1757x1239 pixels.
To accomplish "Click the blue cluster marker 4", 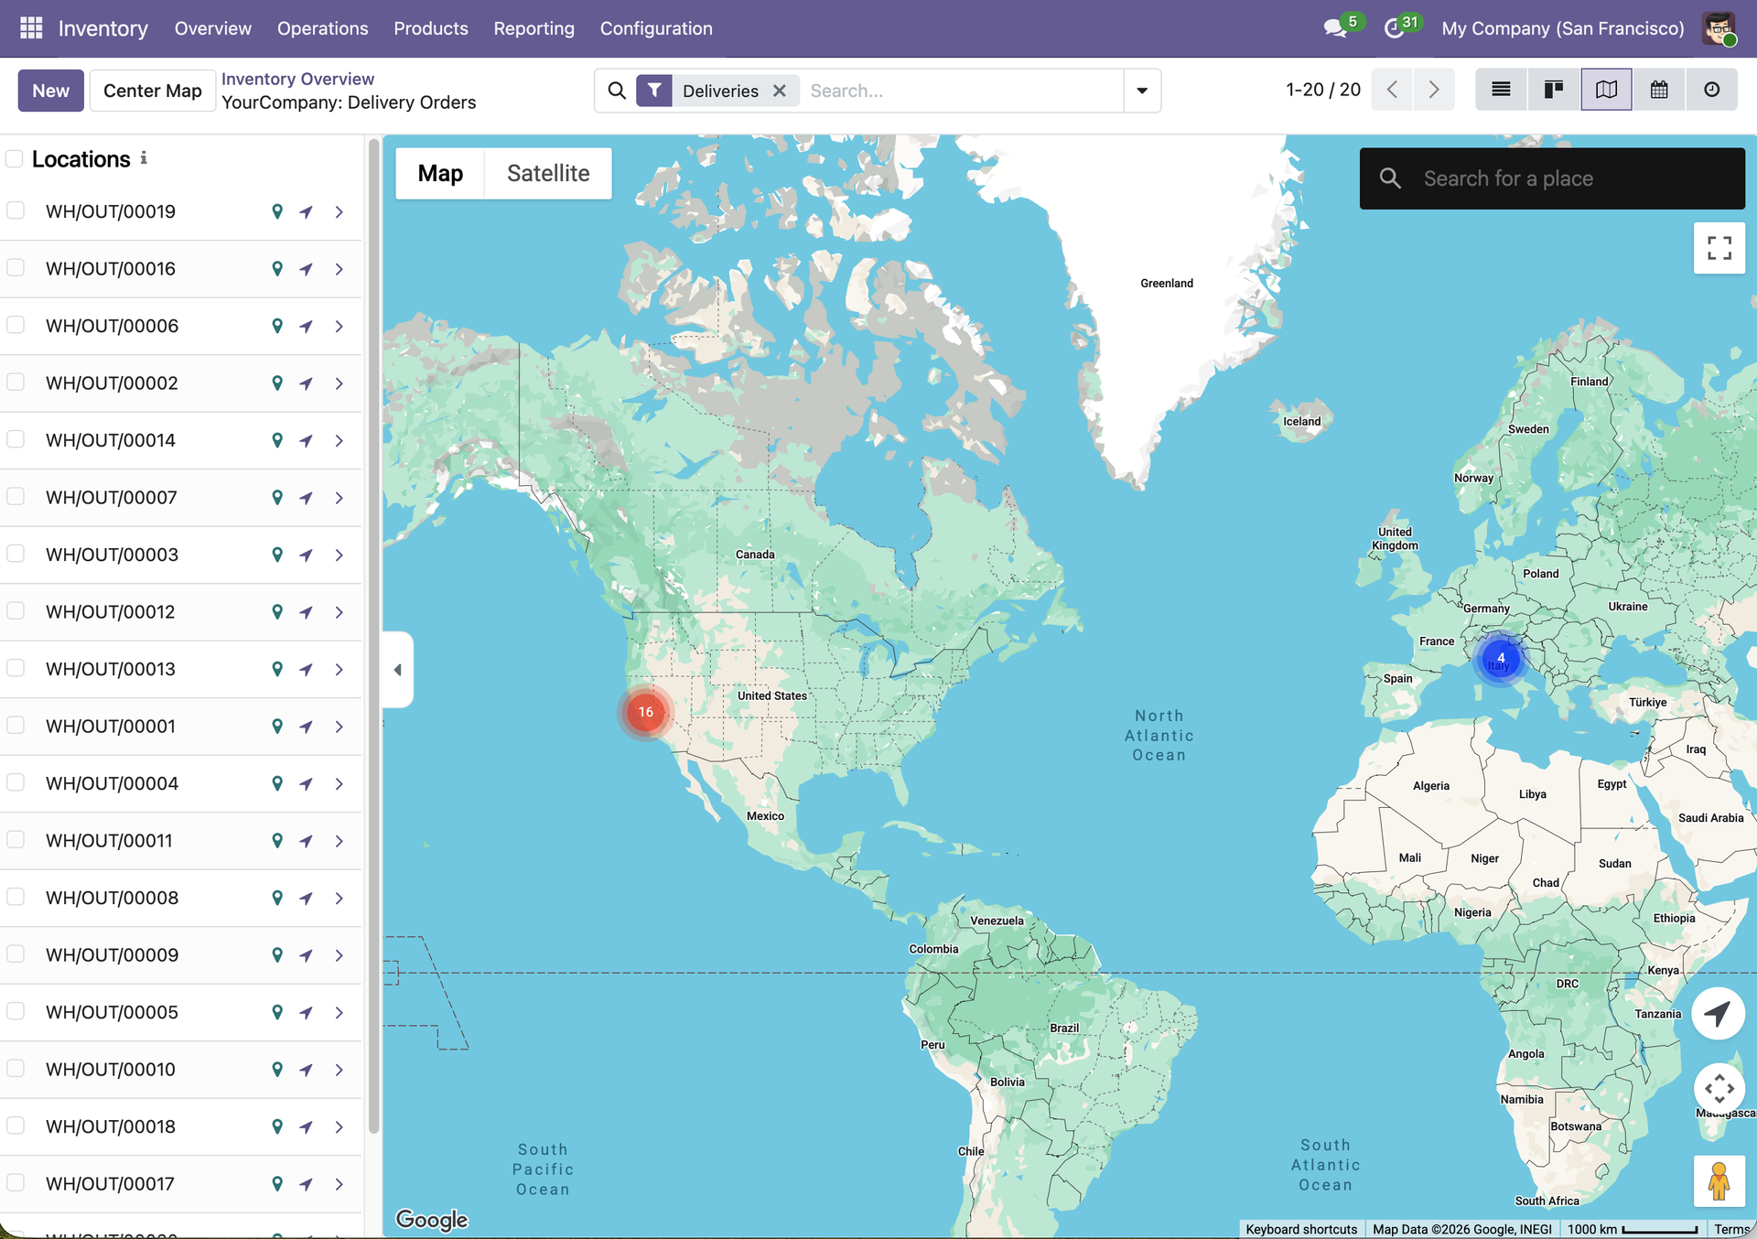I will tap(1501, 658).
